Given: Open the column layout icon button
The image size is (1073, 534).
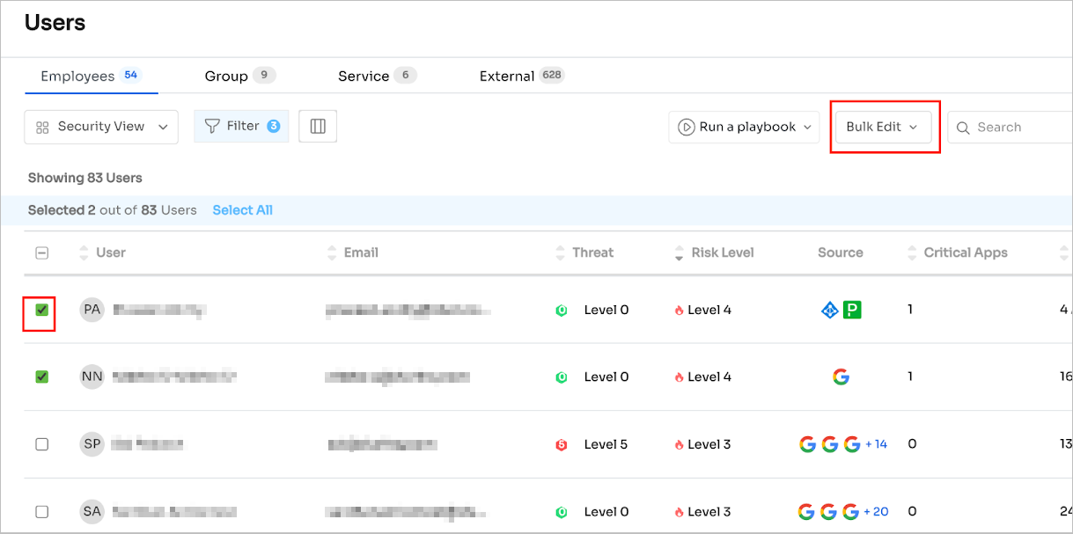Looking at the screenshot, I should pyautogui.click(x=318, y=127).
